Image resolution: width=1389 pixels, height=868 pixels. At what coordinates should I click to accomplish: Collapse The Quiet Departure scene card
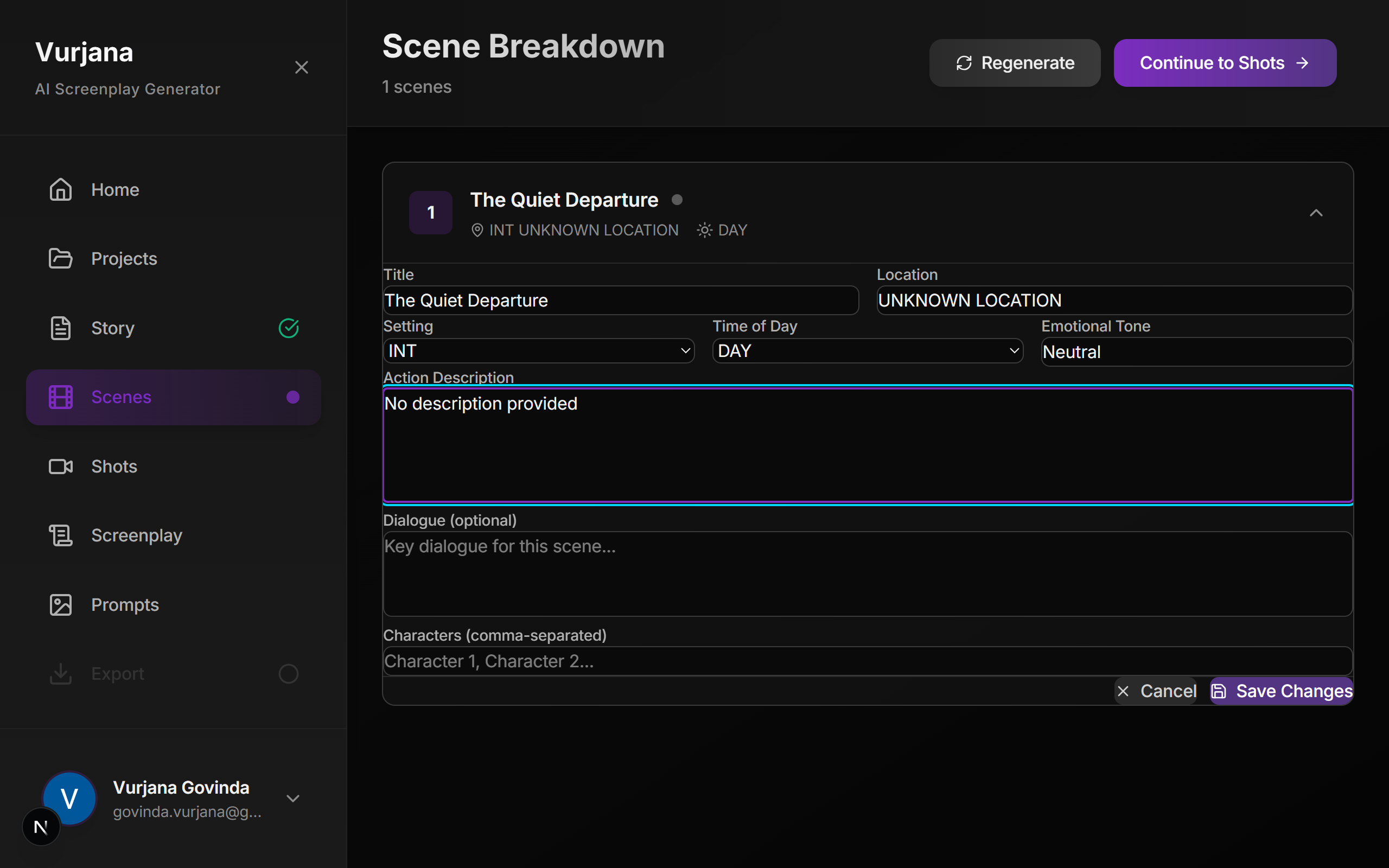[1316, 213]
